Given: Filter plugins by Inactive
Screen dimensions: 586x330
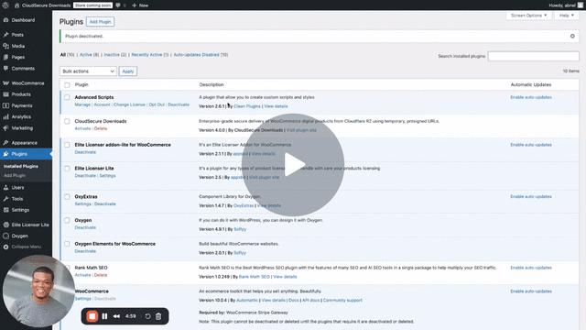Looking at the screenshot, I should coord(112,55).
